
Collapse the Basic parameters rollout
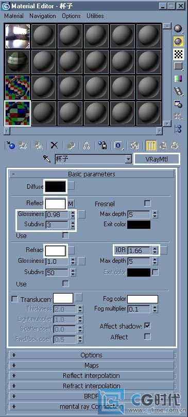[x=92, y=174]
